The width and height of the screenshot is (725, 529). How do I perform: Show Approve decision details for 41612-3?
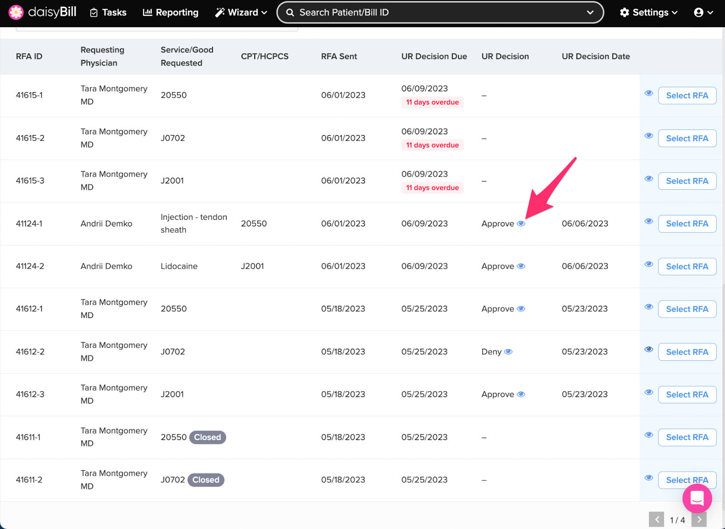tap(521, 394)
